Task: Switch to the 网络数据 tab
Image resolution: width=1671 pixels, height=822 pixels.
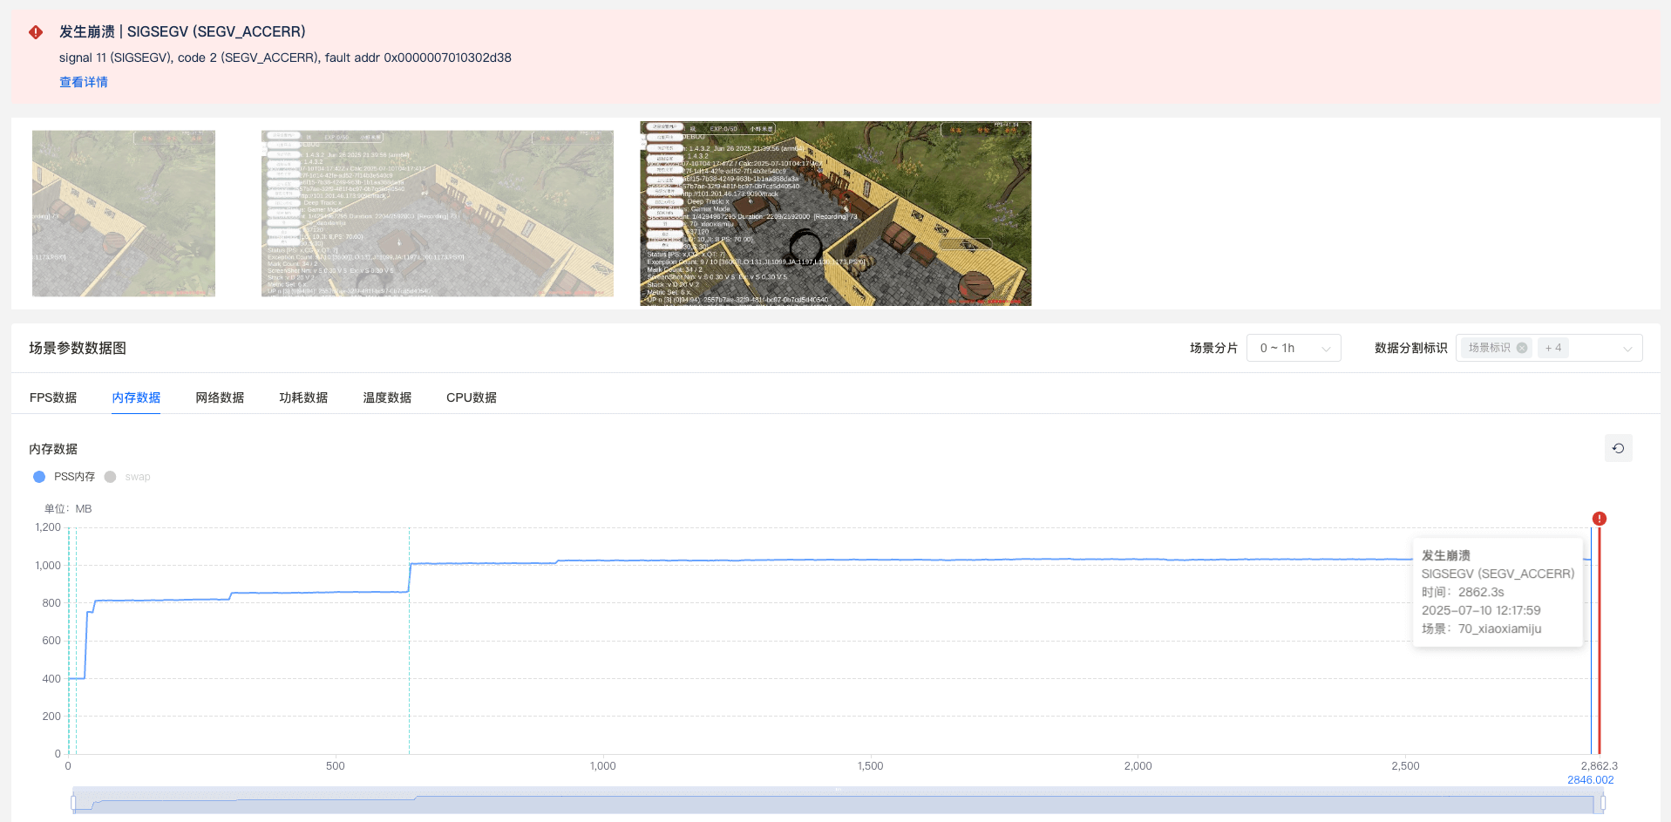Action: (x=220, y=397)
